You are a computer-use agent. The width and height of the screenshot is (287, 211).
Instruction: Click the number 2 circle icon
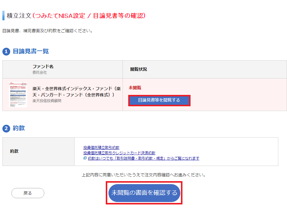click(x=6, y=128)
